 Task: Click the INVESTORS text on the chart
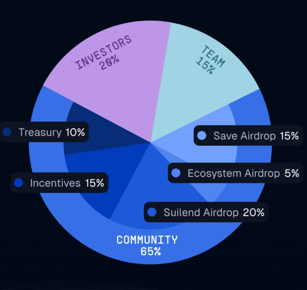coord(104,52)
